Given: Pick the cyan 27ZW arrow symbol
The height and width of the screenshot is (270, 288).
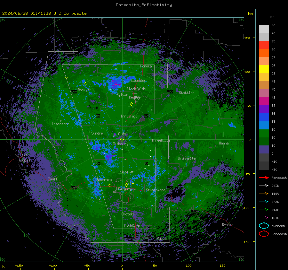Looking at the screenshot, I should click(264, 202).
